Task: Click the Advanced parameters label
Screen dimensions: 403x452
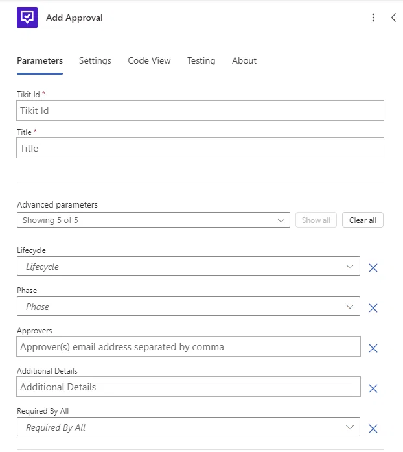Action: 57,205
